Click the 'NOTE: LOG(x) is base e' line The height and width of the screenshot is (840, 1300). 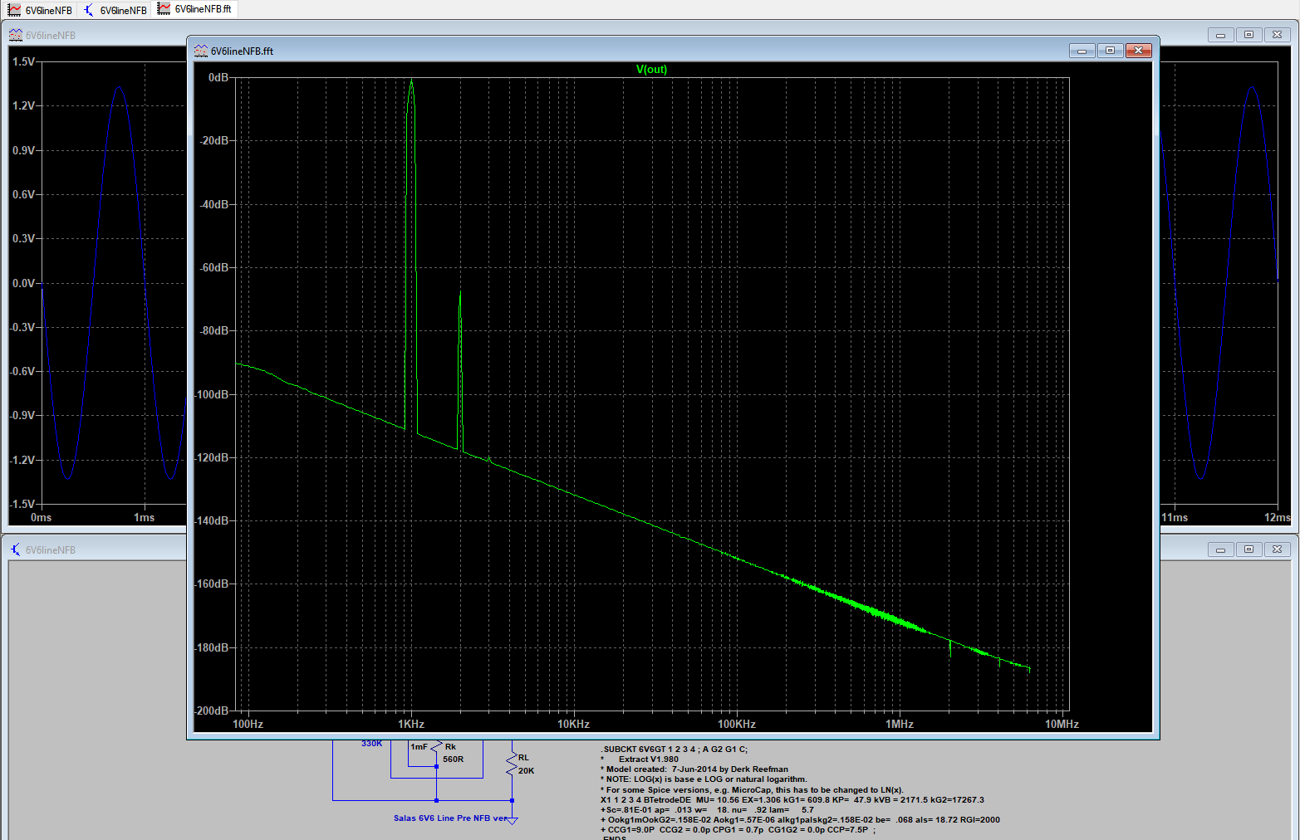point(704,779)
